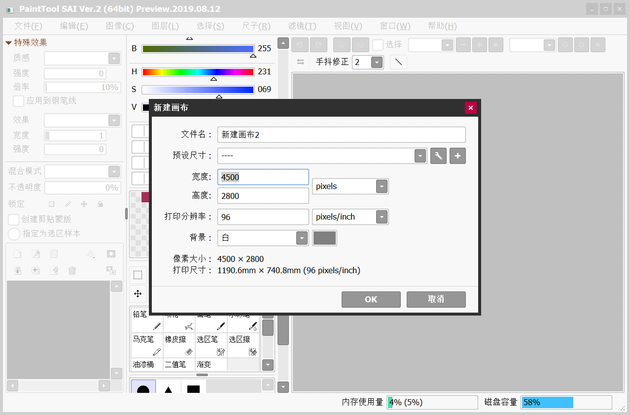Open the 手抖修正 stabilizer dropdown
Viewport: 630px width, 415px height.
(377, 62)
